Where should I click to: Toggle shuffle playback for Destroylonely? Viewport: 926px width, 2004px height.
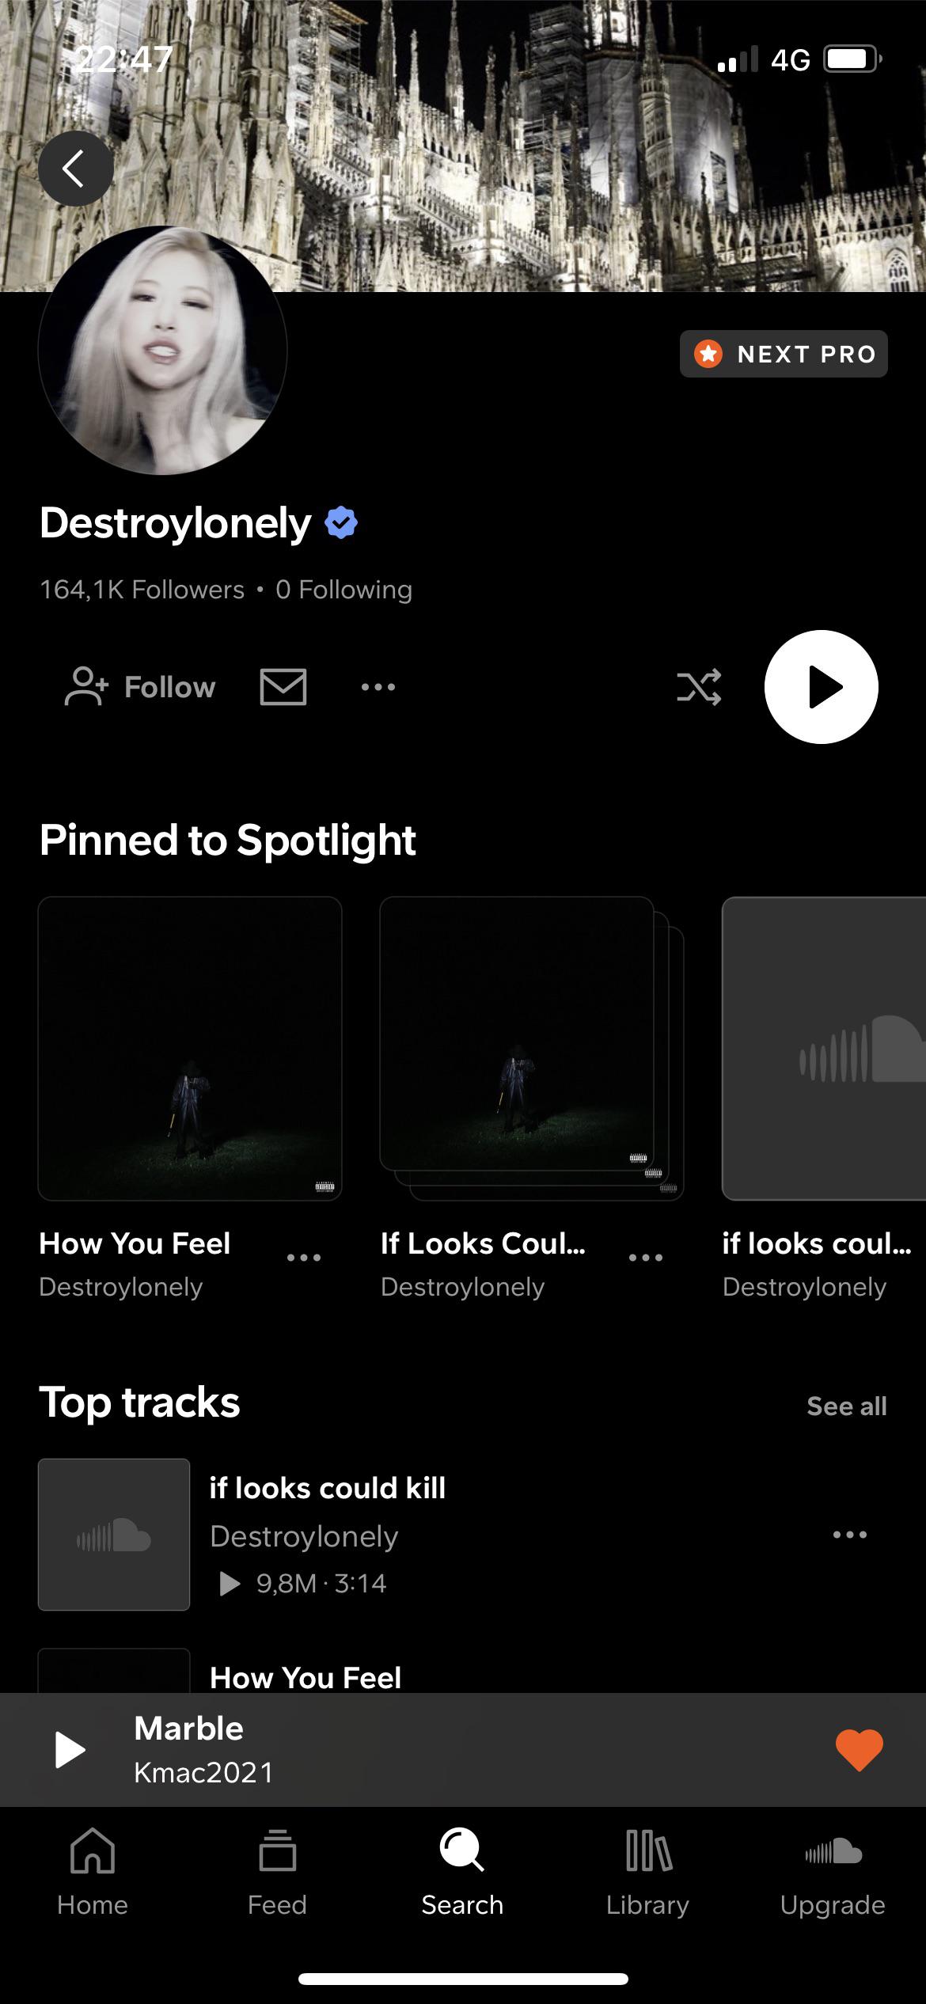[699, 686]
